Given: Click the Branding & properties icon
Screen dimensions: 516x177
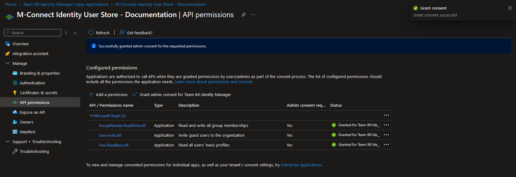Looking at the screenshot, I should pos(15,73).
